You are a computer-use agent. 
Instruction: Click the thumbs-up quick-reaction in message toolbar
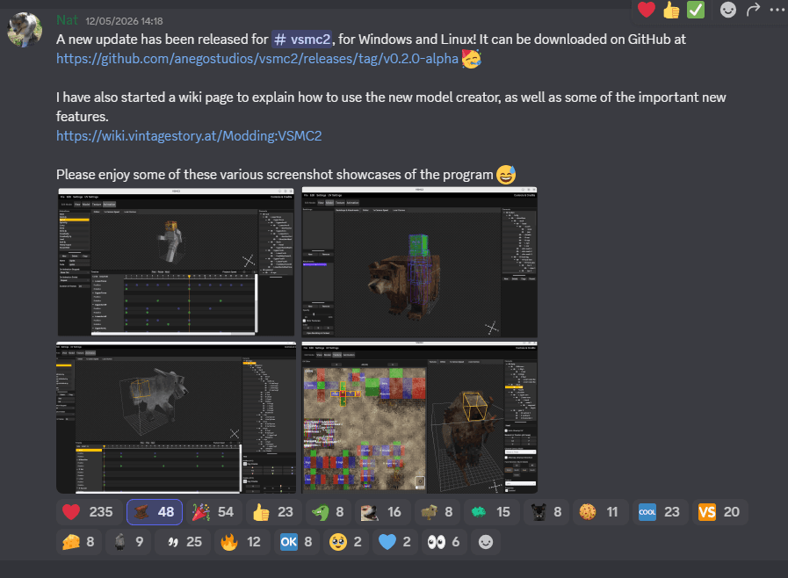(x=671, y=10)
